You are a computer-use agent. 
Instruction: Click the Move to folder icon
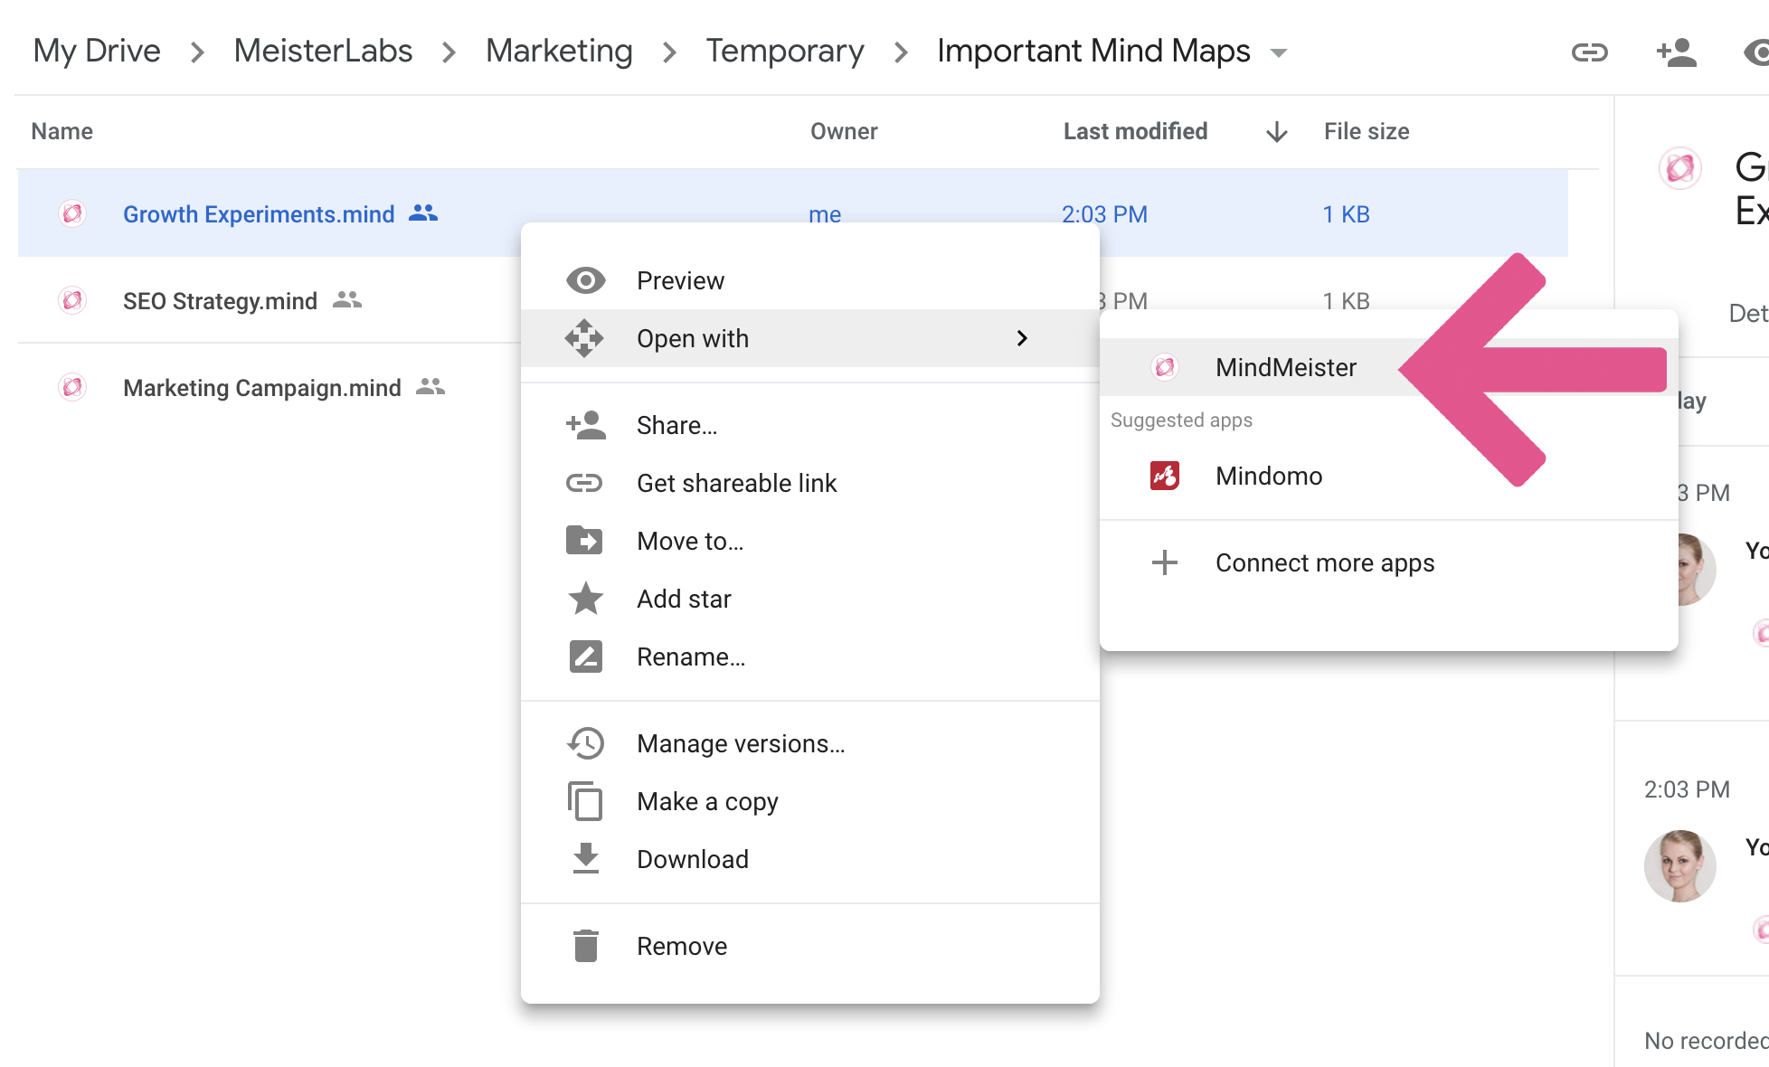[x=584, y=541]
